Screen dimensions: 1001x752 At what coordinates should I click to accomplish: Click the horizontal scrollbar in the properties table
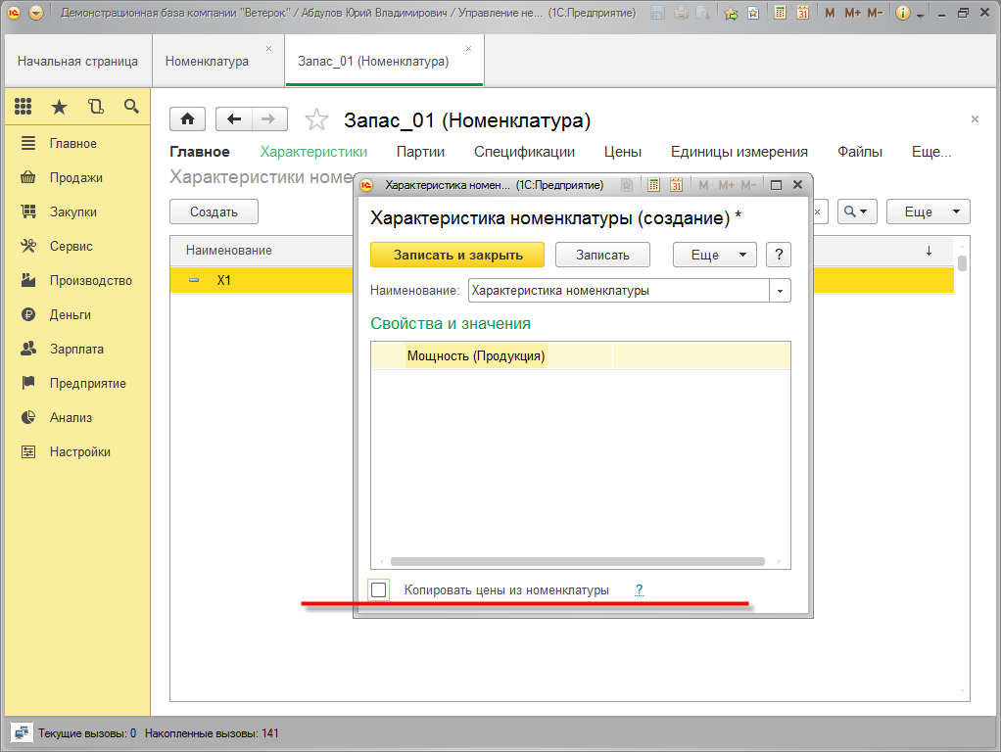click(578, 562)
